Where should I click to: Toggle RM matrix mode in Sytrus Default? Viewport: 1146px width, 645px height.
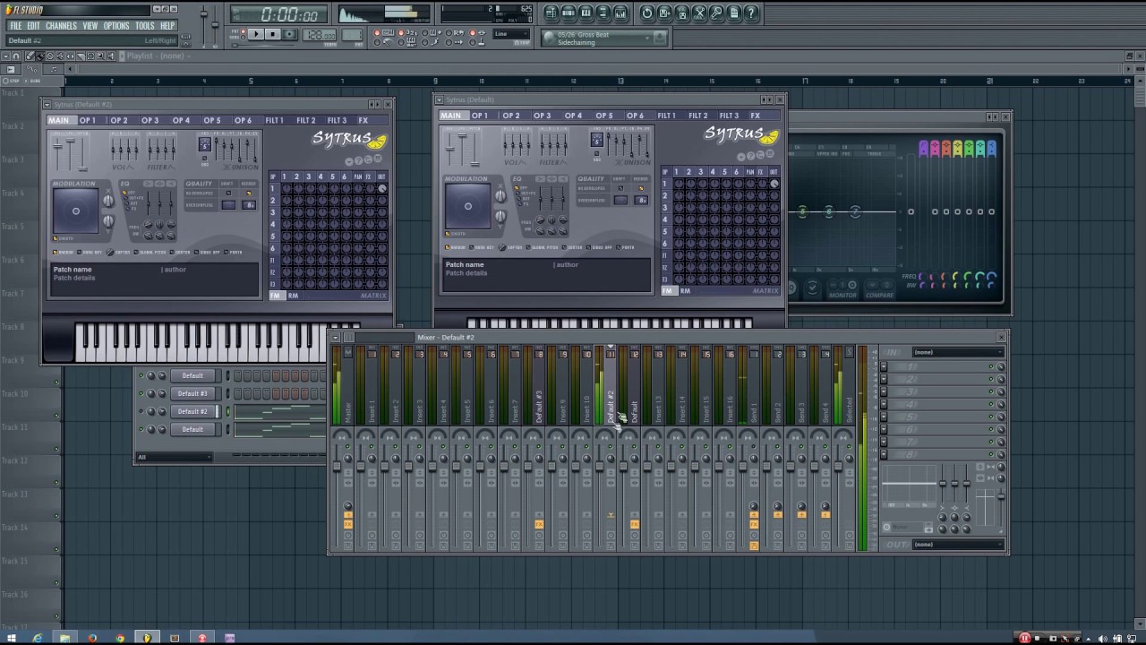685,291
